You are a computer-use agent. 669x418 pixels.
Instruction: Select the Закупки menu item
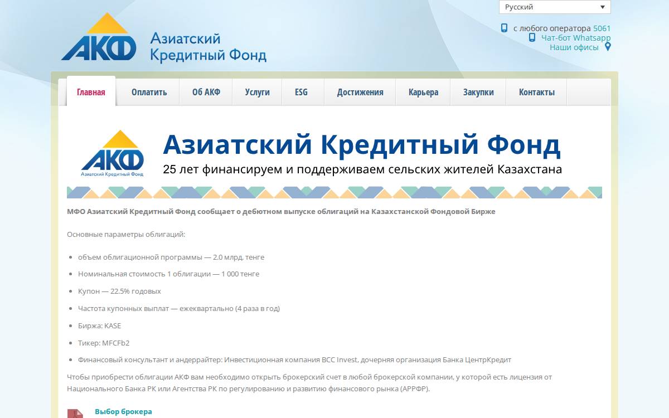click(x=478, y=92)
